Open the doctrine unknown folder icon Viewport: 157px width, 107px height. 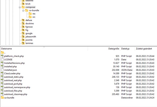tap(23, 23)
